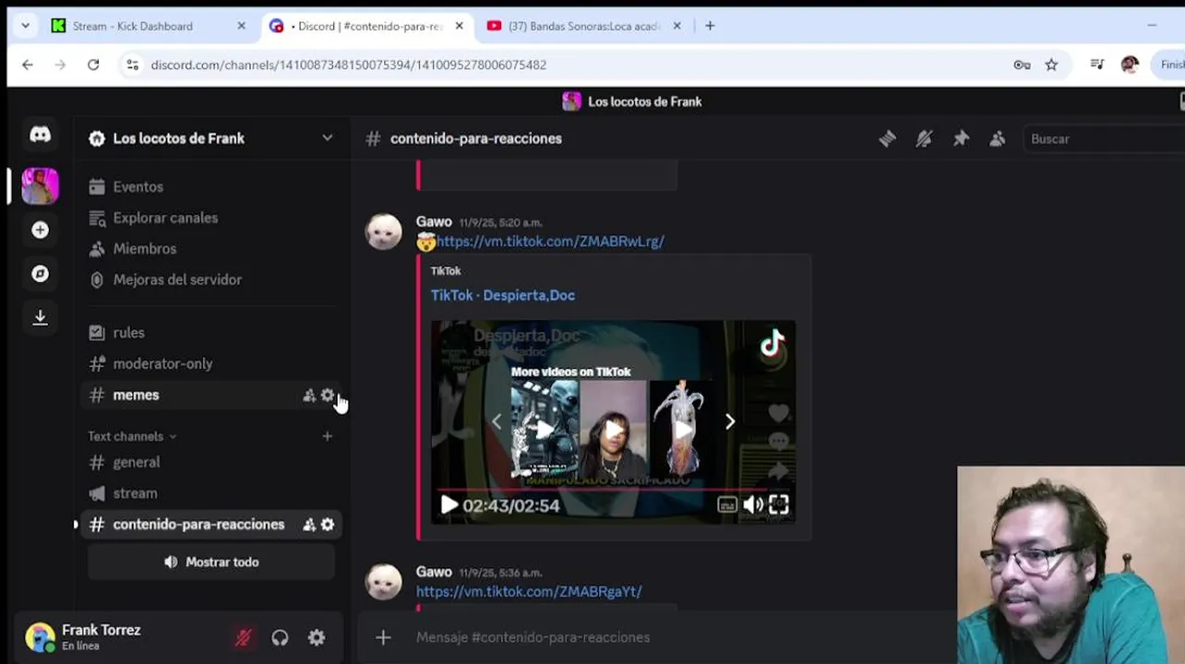Collapse the Text channels category
Viewport: 1185px width, 664px height.
click(x=132, y=436)
